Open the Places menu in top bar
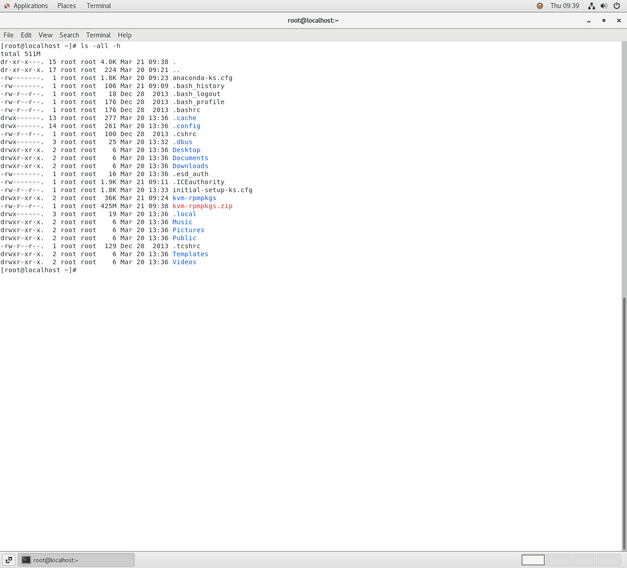This screenshot has height=568, width=627. click(66, 6)
